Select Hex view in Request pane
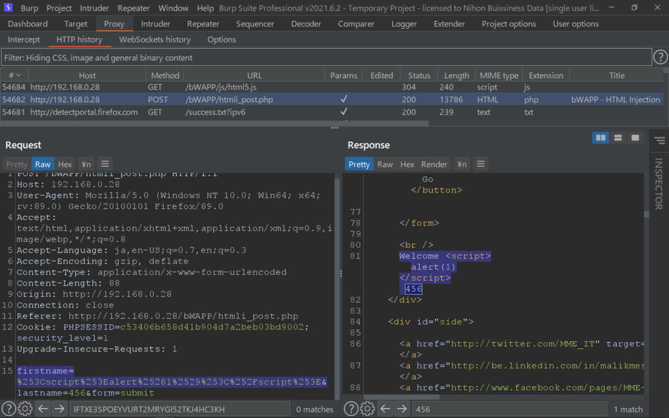 (65, 164)
